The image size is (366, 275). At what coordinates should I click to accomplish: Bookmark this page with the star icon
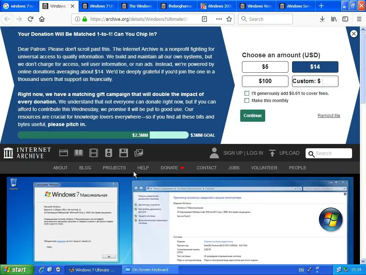pos(229,19)
